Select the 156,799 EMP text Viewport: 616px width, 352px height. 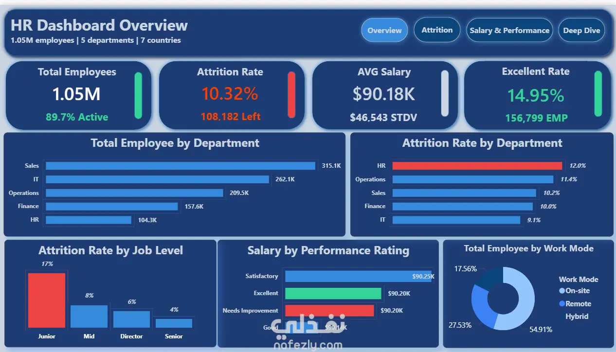pyautogui.click(x=536, y=118)
